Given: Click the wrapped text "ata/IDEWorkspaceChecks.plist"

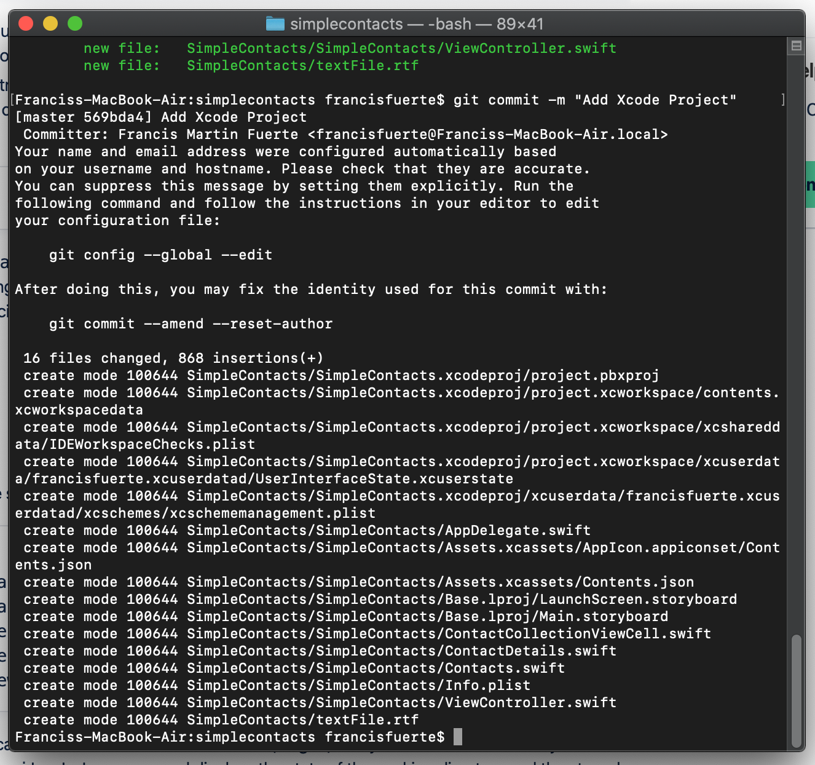Looking at the screenshot, I should [135, 444].
